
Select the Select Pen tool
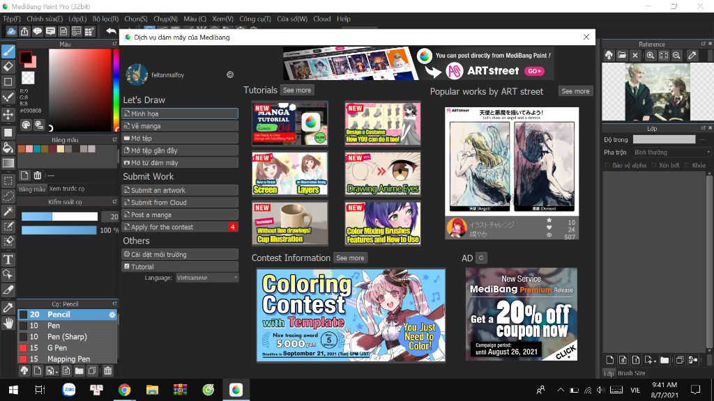tap(8, 226)
